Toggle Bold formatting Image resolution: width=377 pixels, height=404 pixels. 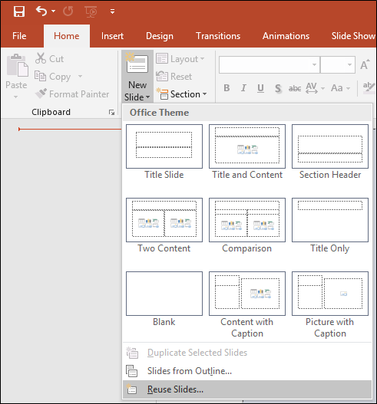click(x=227, y=88)
